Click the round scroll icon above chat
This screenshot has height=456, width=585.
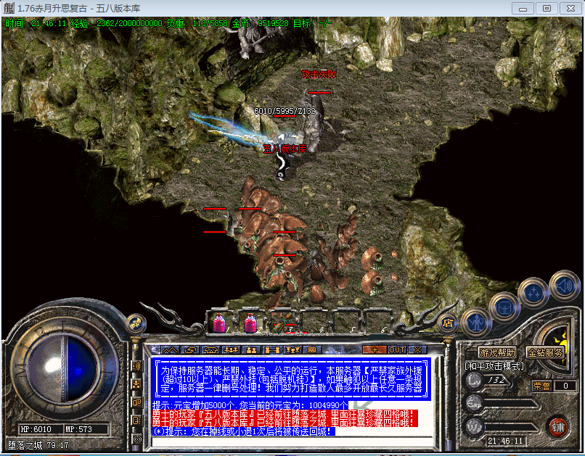pos(136,323)
